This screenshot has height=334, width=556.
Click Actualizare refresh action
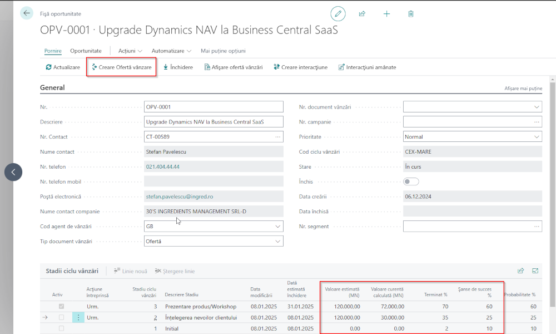(63, 67)
